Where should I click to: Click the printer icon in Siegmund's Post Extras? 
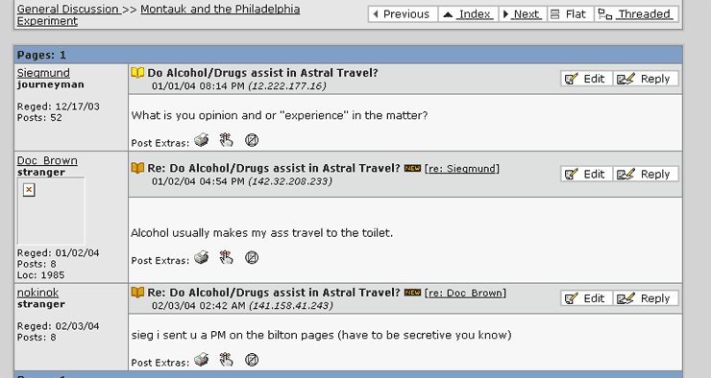202,140
